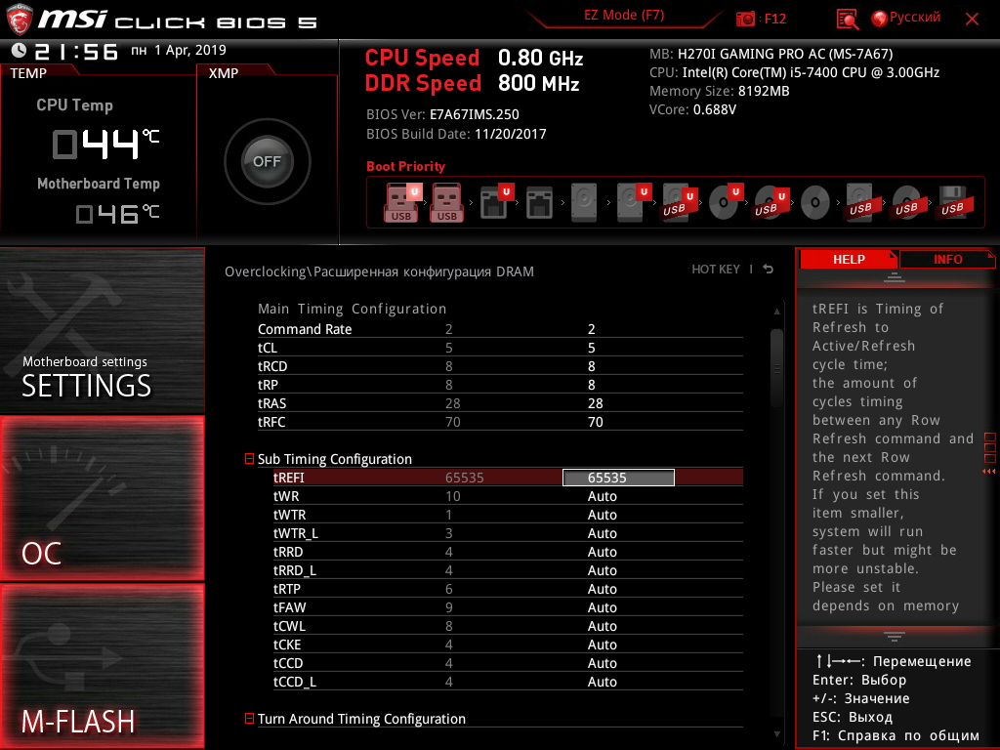
Task: Click the "Boot Priority" label
Action: coord(405,166)
